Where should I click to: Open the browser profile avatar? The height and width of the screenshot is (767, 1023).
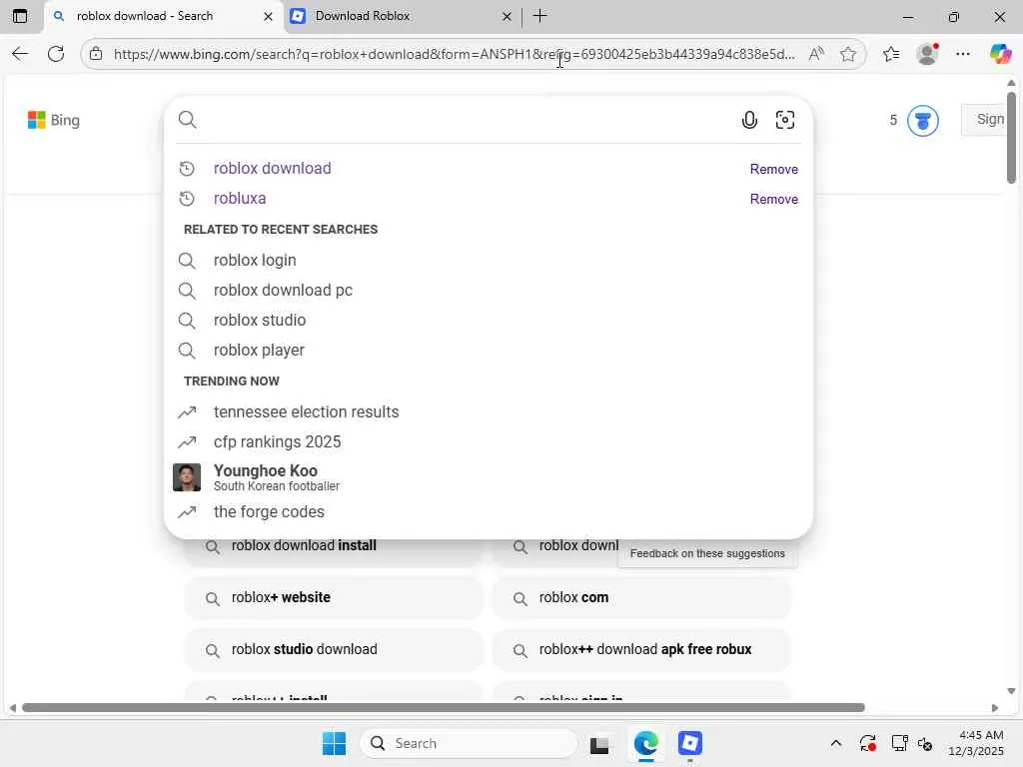pos(927,54)
